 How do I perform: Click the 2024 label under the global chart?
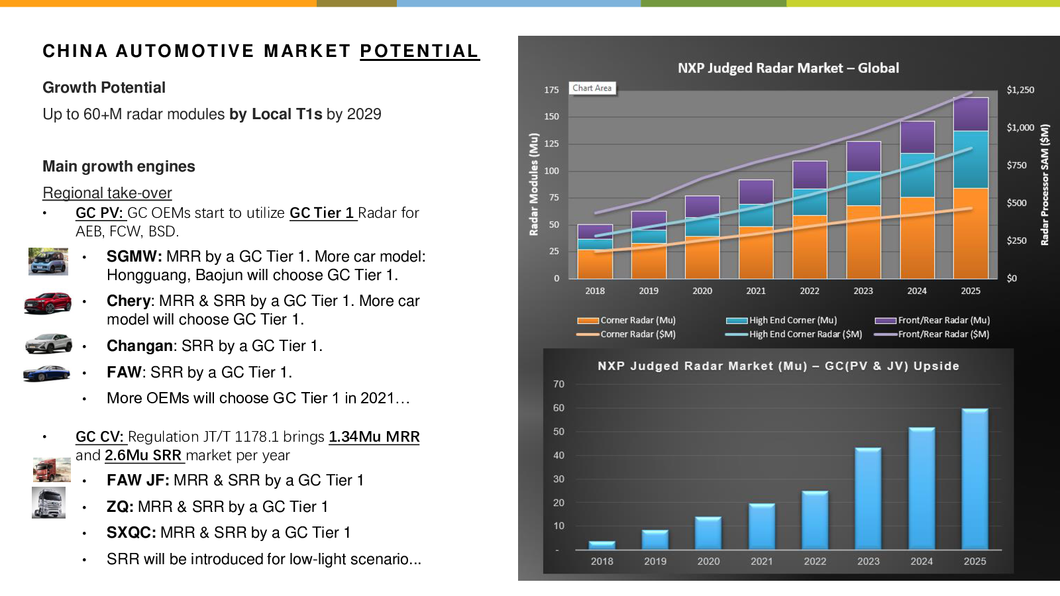[x=917, y=291]
